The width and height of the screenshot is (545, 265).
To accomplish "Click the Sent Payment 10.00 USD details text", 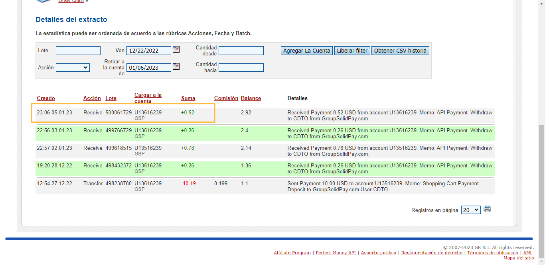I will pyautogui.click(x=384, y=186).
